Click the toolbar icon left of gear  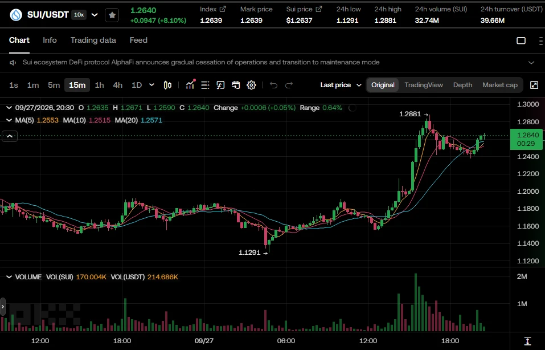[x=236, y=85]
